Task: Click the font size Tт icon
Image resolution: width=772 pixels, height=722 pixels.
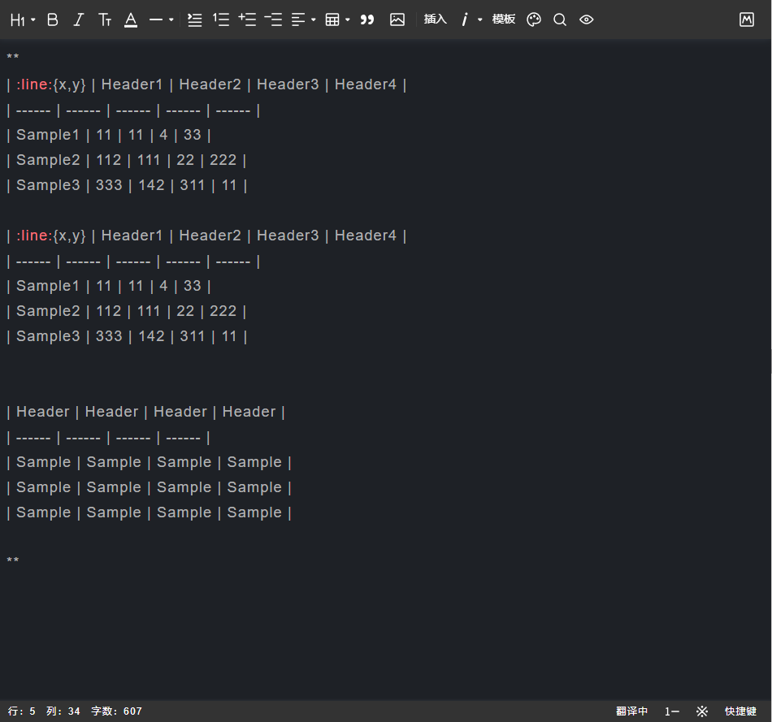Action: point(105,19)
